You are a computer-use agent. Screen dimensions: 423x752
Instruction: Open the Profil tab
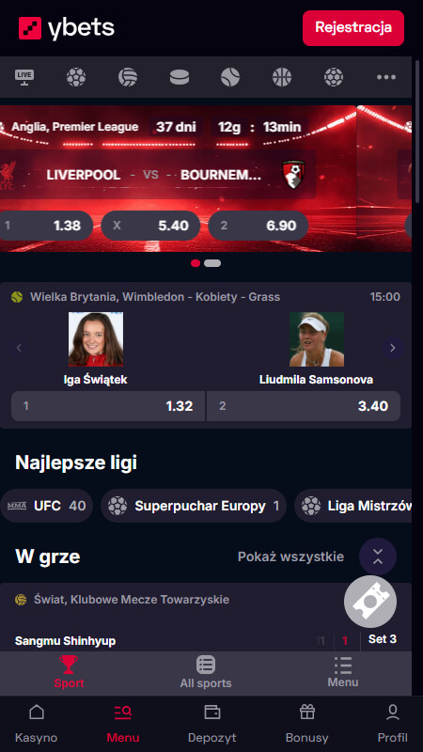[x=393, y=723]
